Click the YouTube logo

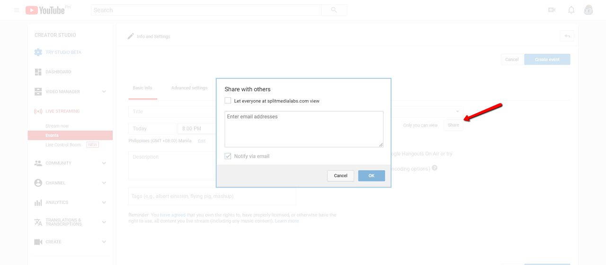click(45, 10)
